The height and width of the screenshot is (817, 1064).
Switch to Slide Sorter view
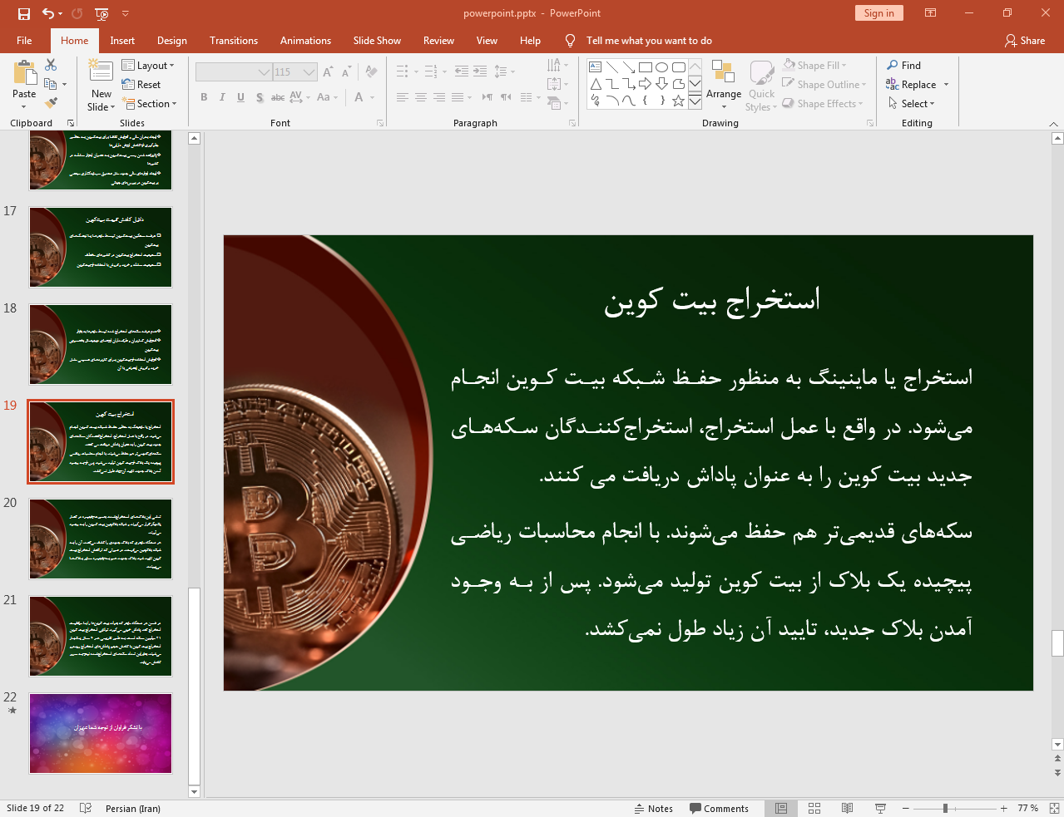tap(814, 808)
